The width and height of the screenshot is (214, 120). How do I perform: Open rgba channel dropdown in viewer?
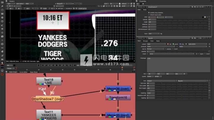[11, 4]
